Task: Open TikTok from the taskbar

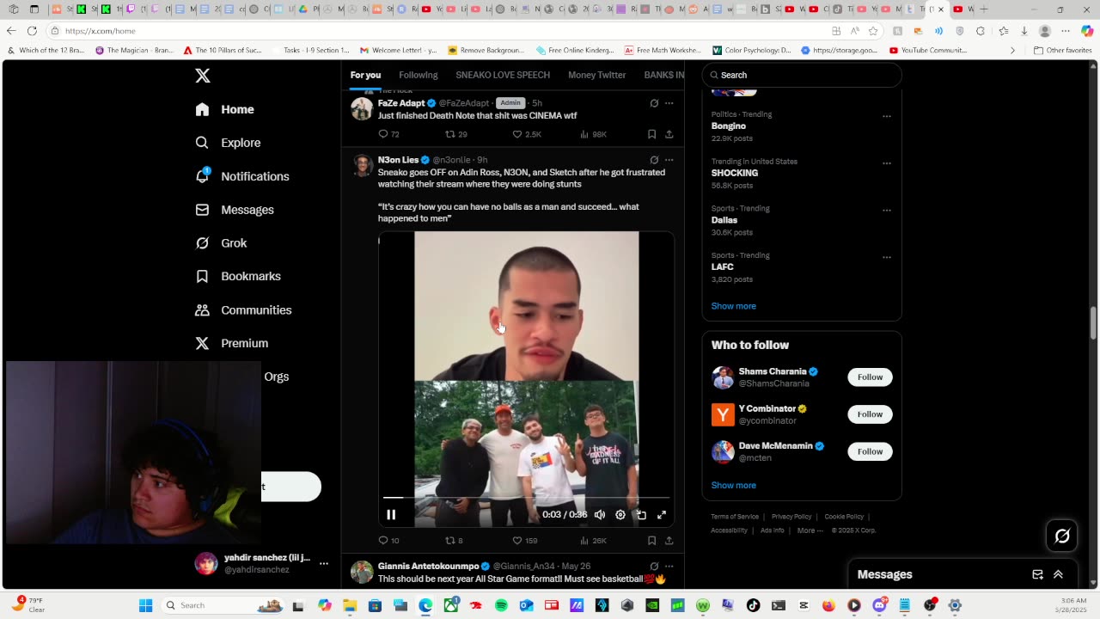Action: coord(753,605)
